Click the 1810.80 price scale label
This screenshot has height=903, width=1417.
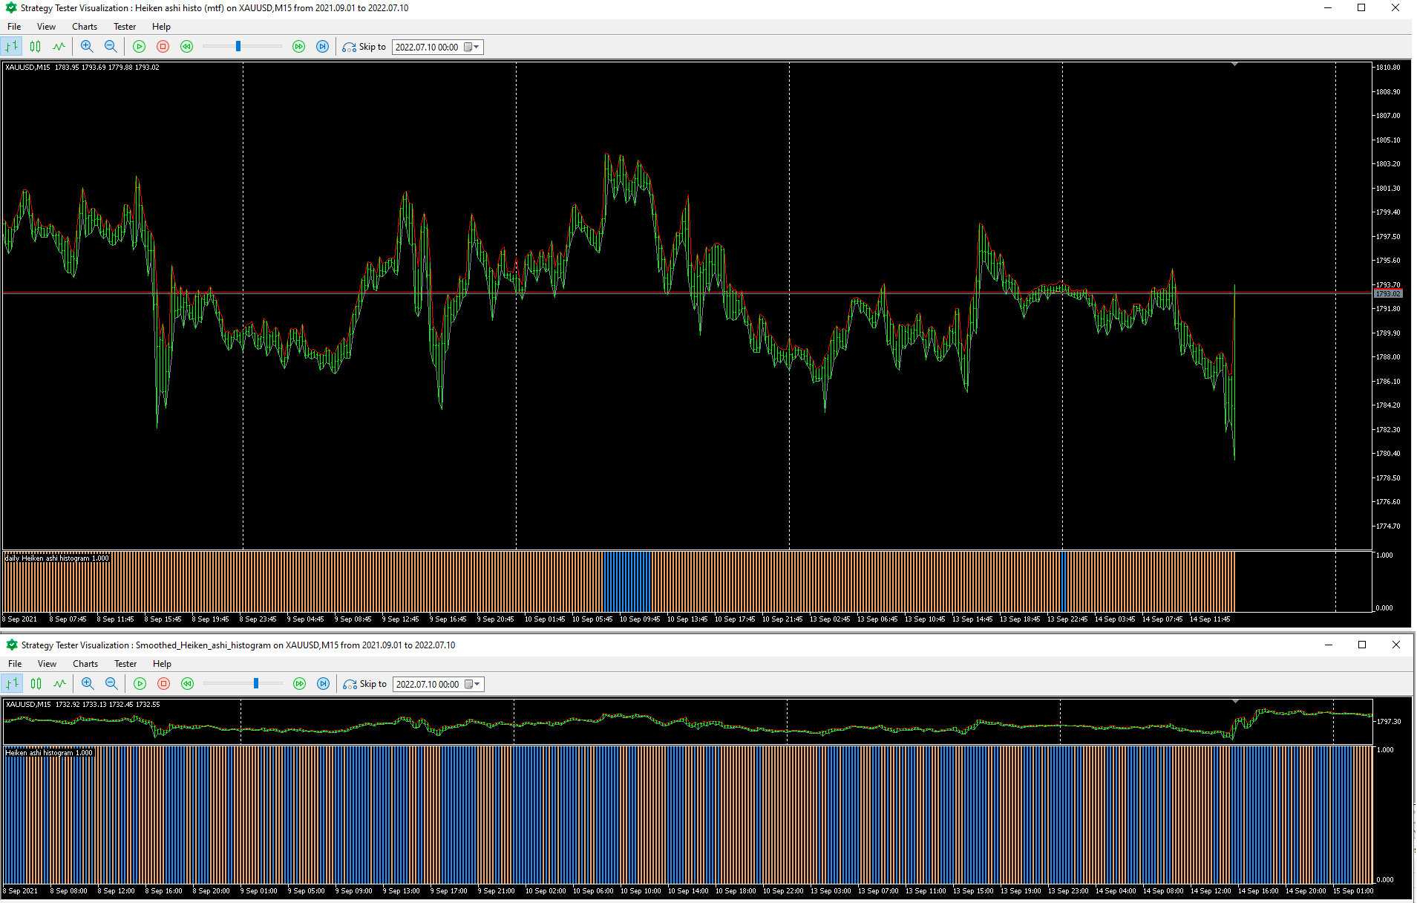coord(1388,68)
